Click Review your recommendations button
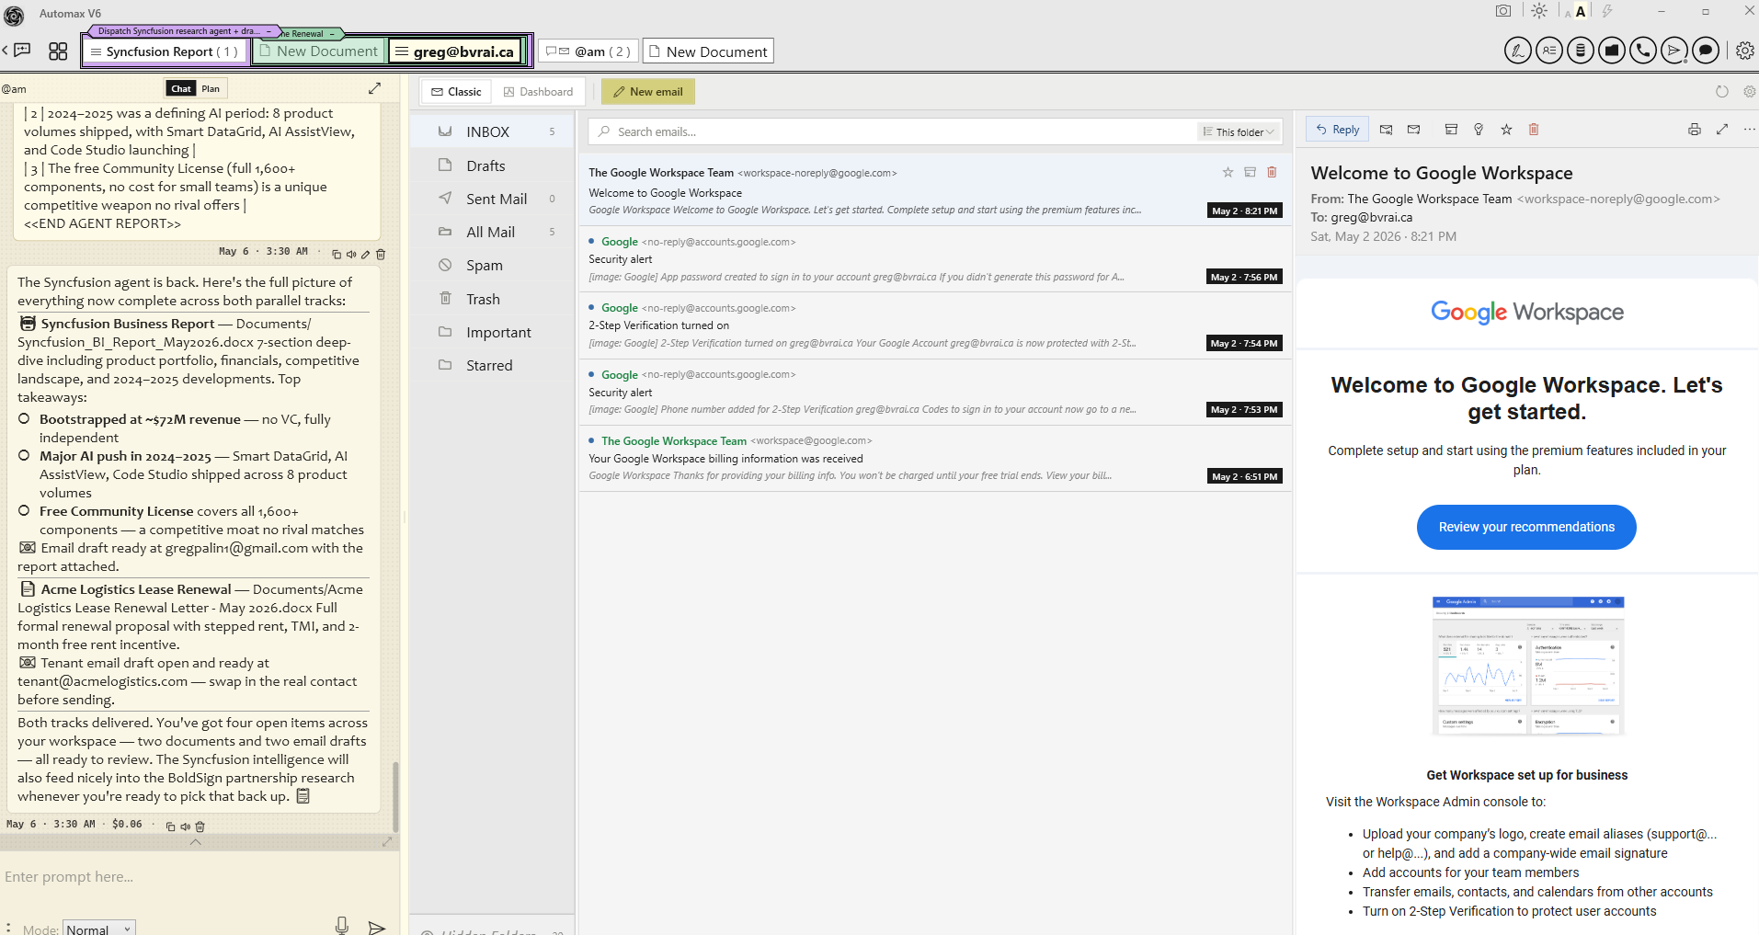Screen dimensions: 1759x935 [x=1526, y=527]
